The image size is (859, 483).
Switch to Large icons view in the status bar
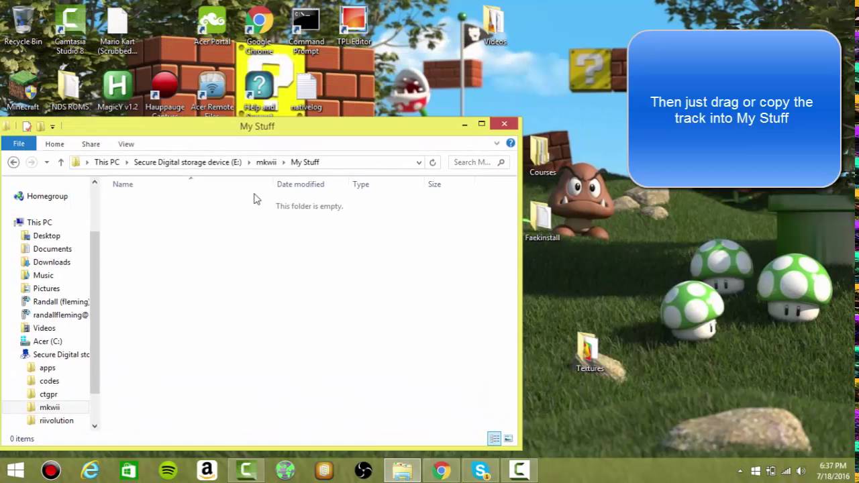[x=508, y=439]
